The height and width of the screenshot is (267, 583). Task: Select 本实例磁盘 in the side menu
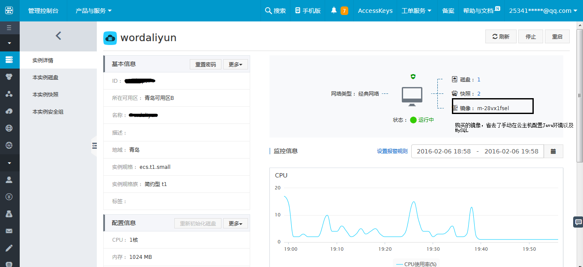pos(58,78)
